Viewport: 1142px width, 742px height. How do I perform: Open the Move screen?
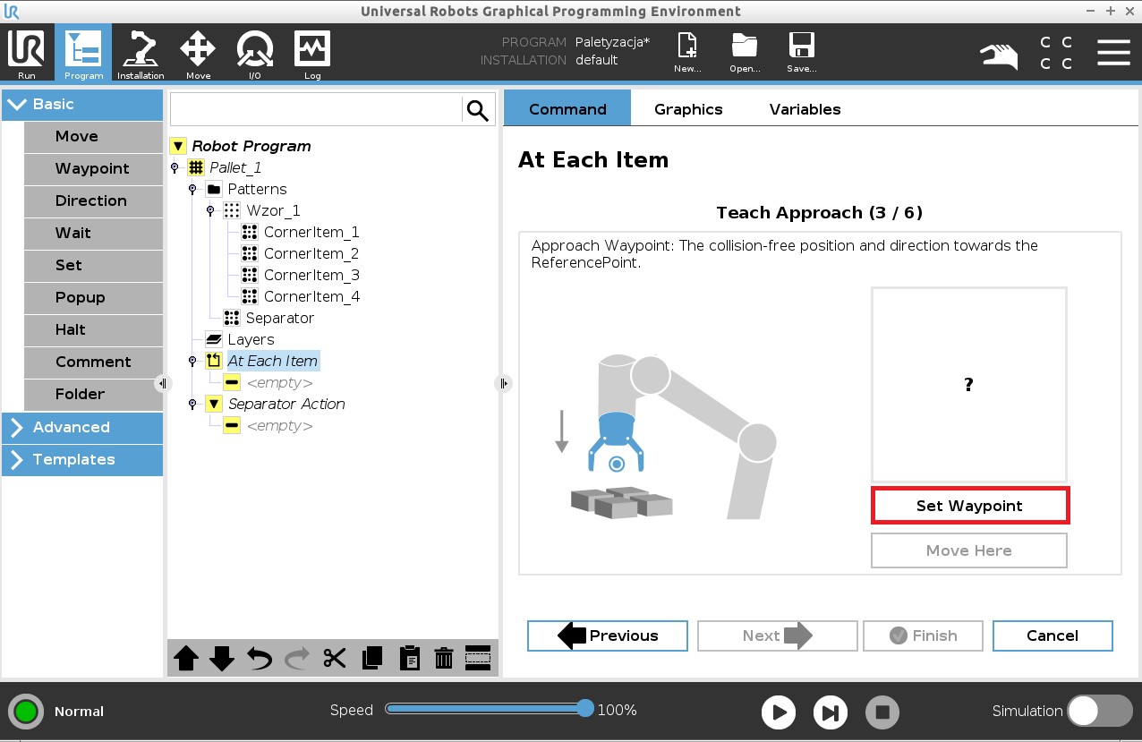tap(198, 53)
